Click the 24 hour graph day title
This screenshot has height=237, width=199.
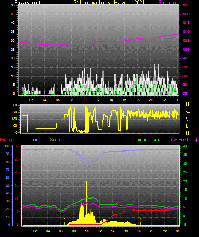click(109, 3)
